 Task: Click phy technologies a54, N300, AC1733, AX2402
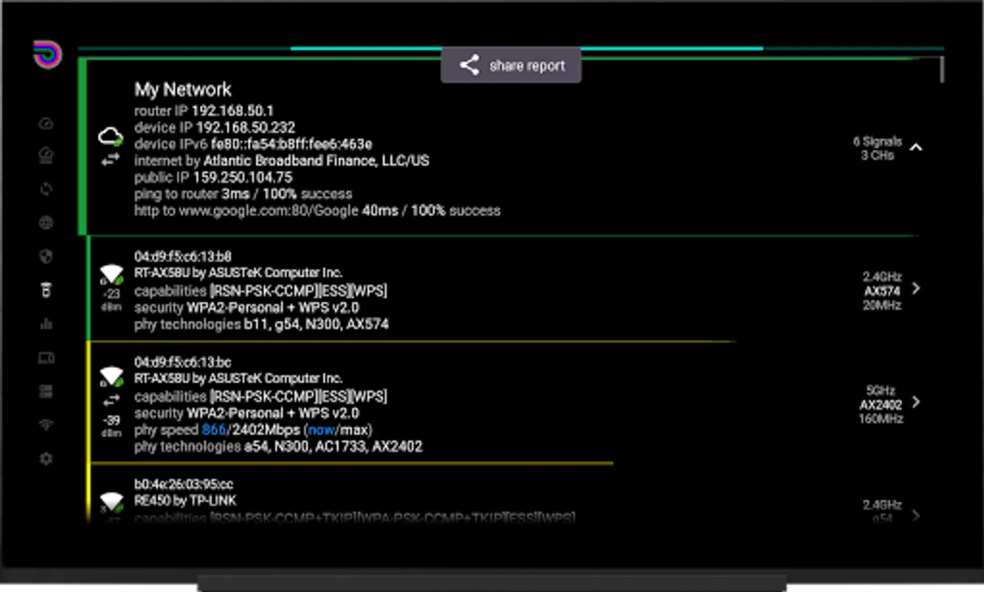(278, 447)
